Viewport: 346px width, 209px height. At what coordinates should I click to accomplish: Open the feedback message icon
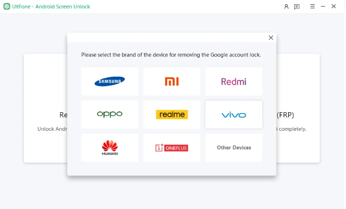(x=297, y=7)
